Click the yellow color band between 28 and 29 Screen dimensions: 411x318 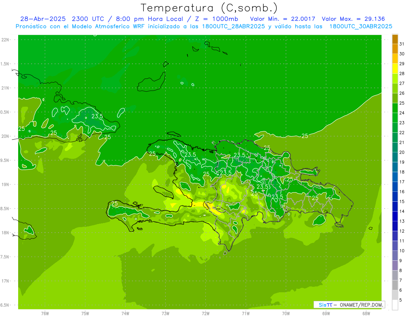click(395, 69)
